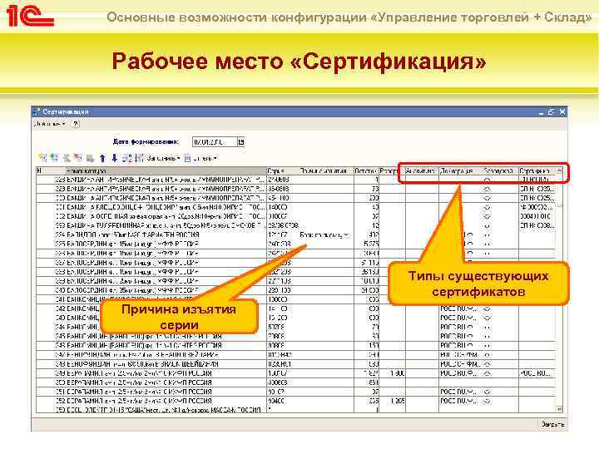Select table row numbered 328
599x449 pixels.
(x=296, y=179)
